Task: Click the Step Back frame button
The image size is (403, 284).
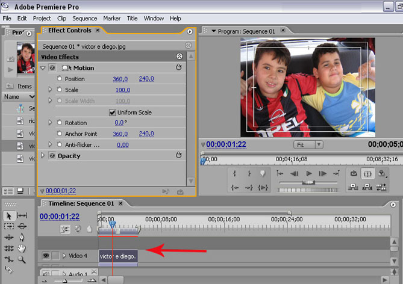Action: coord(294,173)
